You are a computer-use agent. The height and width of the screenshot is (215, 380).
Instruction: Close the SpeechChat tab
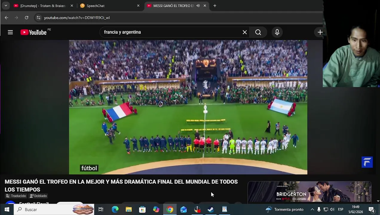(x=138, y=6)
